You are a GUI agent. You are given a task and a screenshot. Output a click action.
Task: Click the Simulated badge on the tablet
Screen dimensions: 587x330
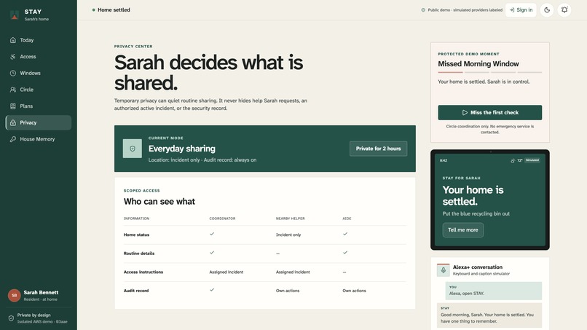(x=532, y=160)
